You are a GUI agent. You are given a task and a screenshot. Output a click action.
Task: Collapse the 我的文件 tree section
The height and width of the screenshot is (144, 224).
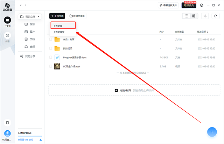(38, 17)
